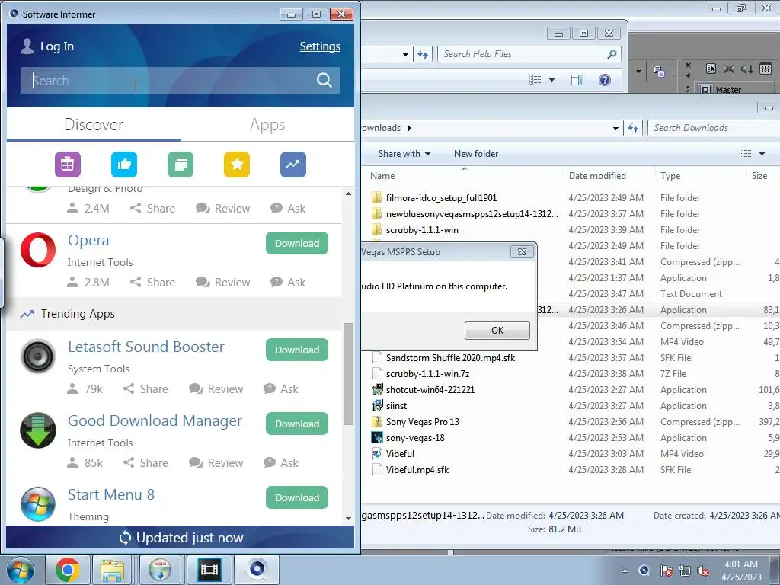Click New folder in Downloads window
780x585 pixels.
(475, 154)
